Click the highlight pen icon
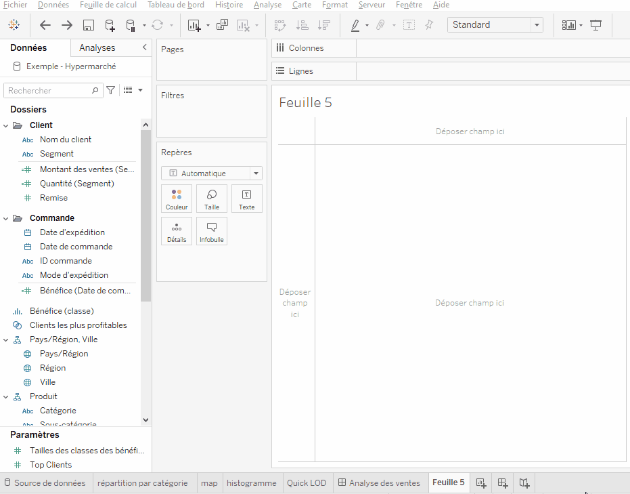 pos(355,25)
